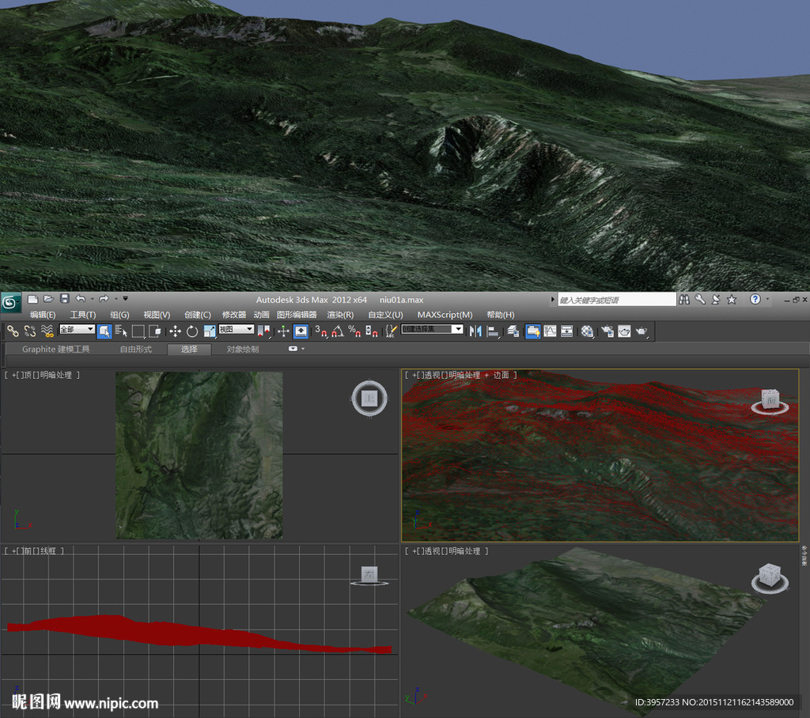Open the 渲染(R) menu
The image size is (810, 718).
(340, 315)
